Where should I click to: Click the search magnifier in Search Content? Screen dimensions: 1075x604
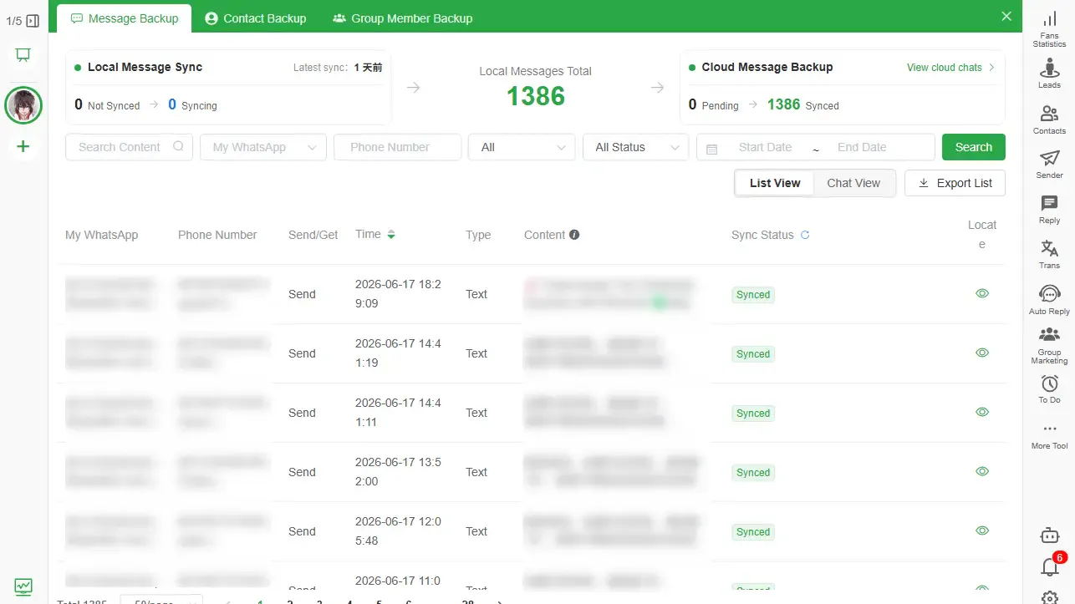tap(178, 146)
